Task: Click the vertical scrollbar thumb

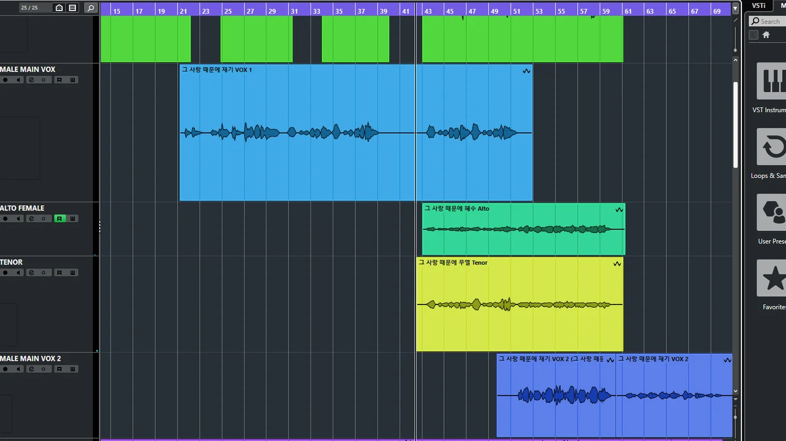Action: (x=735, y=125)
